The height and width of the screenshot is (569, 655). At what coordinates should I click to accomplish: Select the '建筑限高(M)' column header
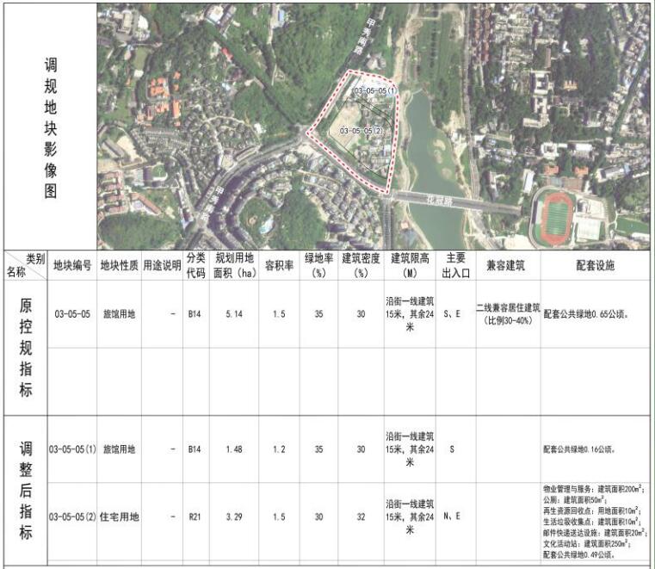(x=410, y=265)
